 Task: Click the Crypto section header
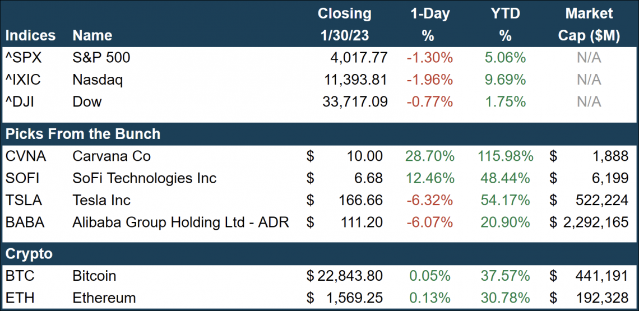pyautogui.click(x=29, y=254)
